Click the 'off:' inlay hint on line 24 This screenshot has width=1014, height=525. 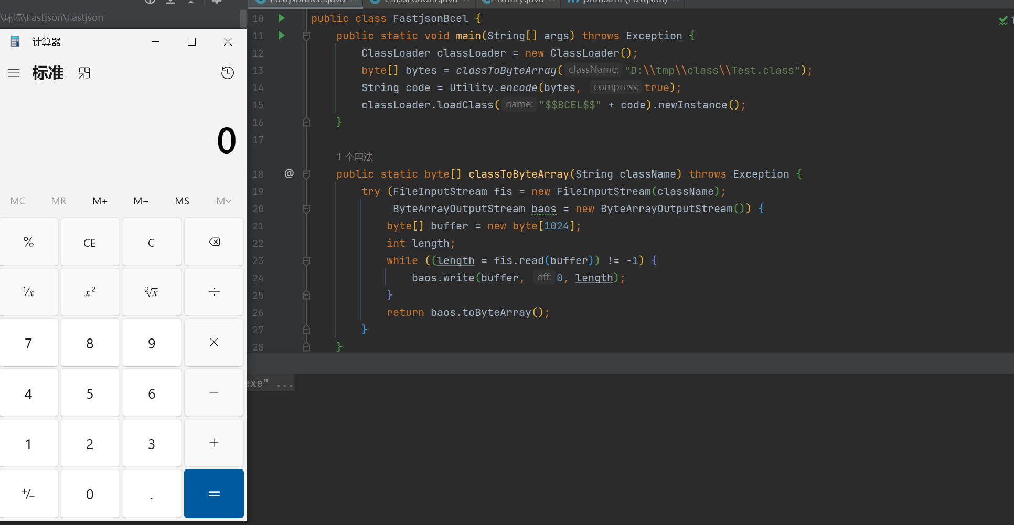click(x=544, y=277)
